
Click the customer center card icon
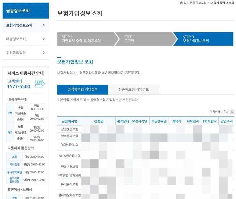(40, 84)
